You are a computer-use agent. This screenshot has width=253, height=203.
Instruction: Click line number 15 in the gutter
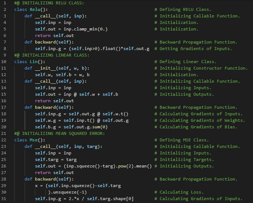click(5, 94)
